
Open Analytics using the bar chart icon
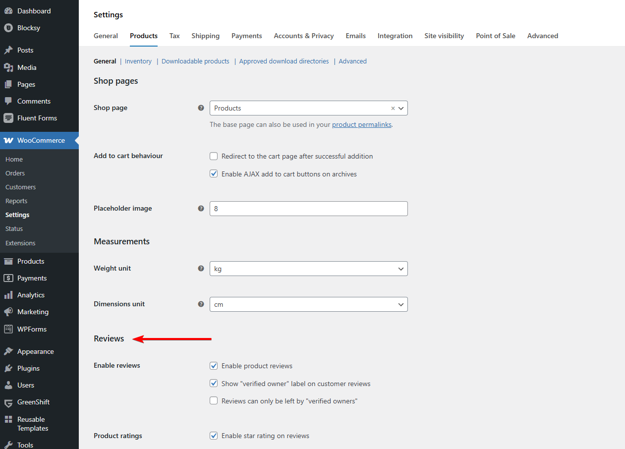pyautogui.click(x=8, y=295)
